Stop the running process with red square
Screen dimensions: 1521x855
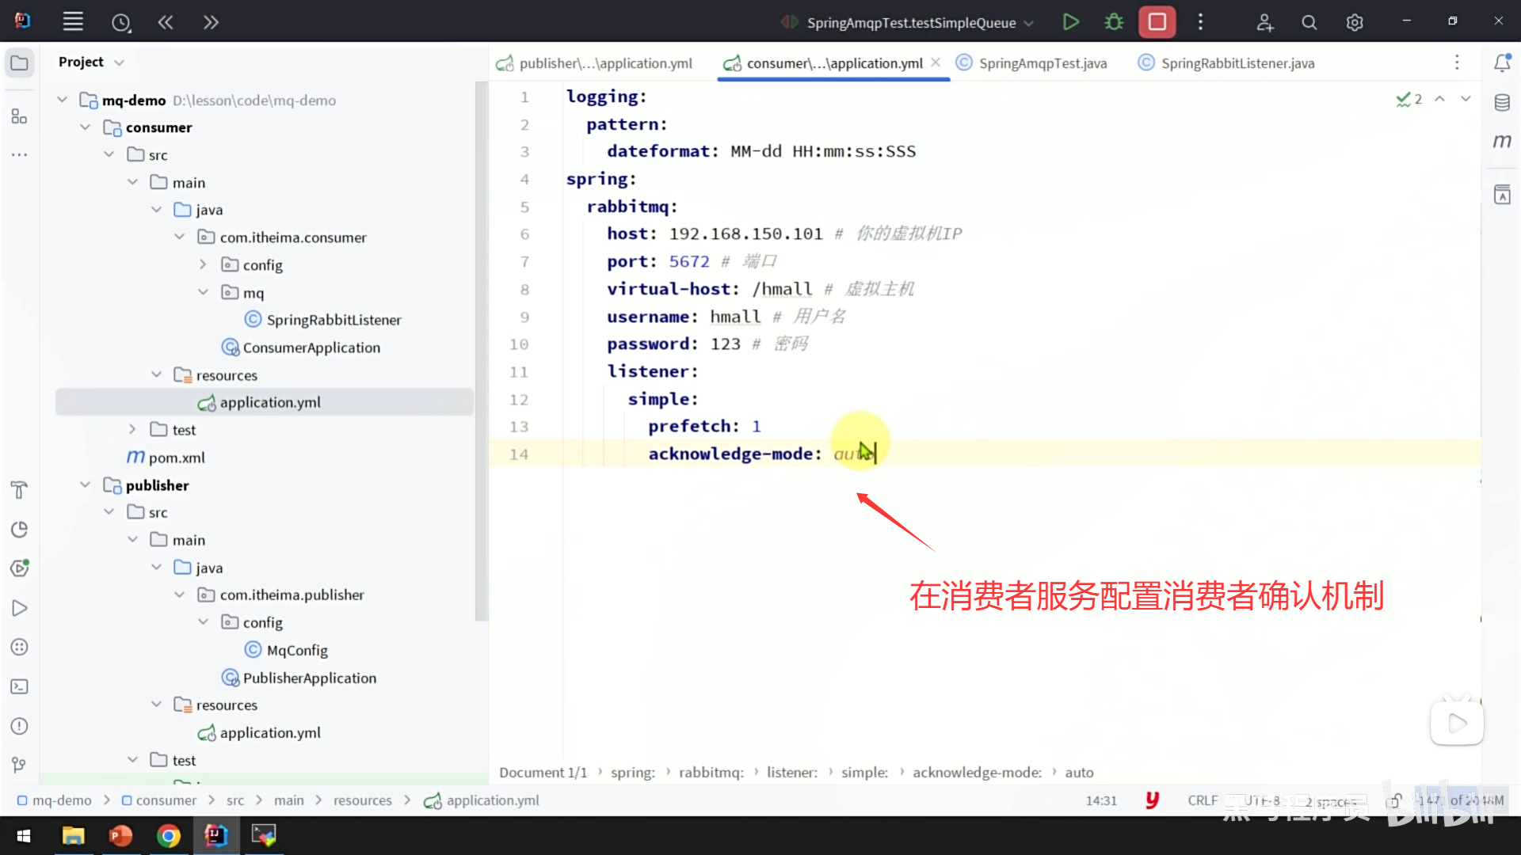[1157, 22]
